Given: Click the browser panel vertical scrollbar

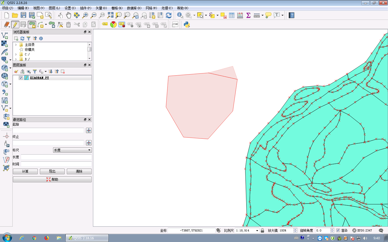Looking at the screenshot, I should pos(89,51).
